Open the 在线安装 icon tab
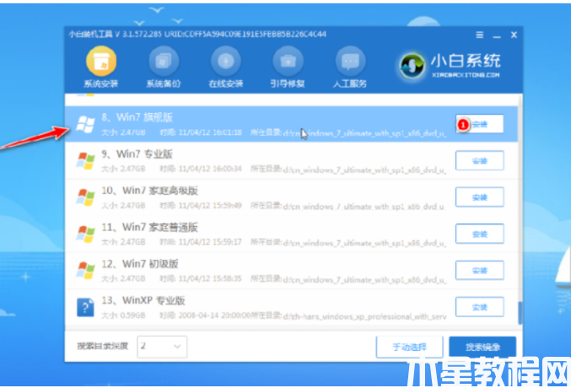The width and height of the screenshot is (571, 388). point(226,67)
